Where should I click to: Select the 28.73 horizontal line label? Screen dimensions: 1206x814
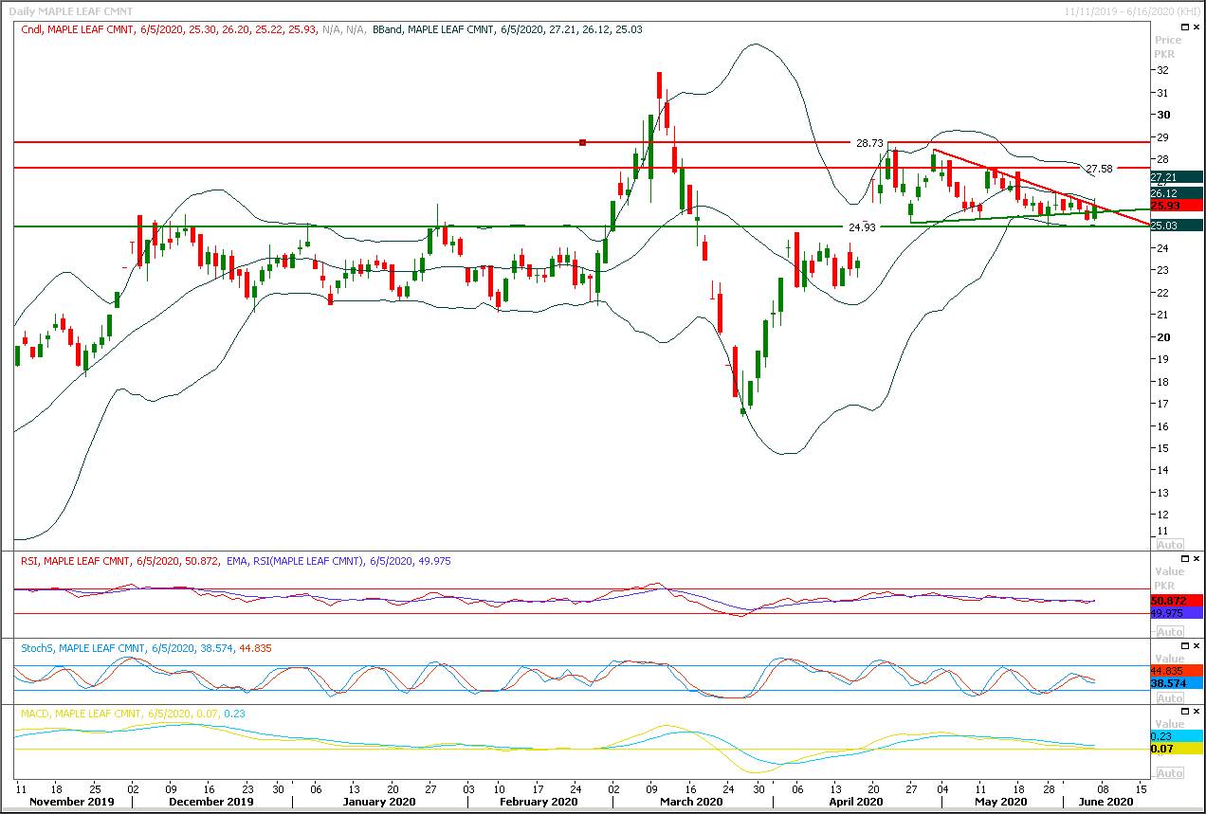869,142
